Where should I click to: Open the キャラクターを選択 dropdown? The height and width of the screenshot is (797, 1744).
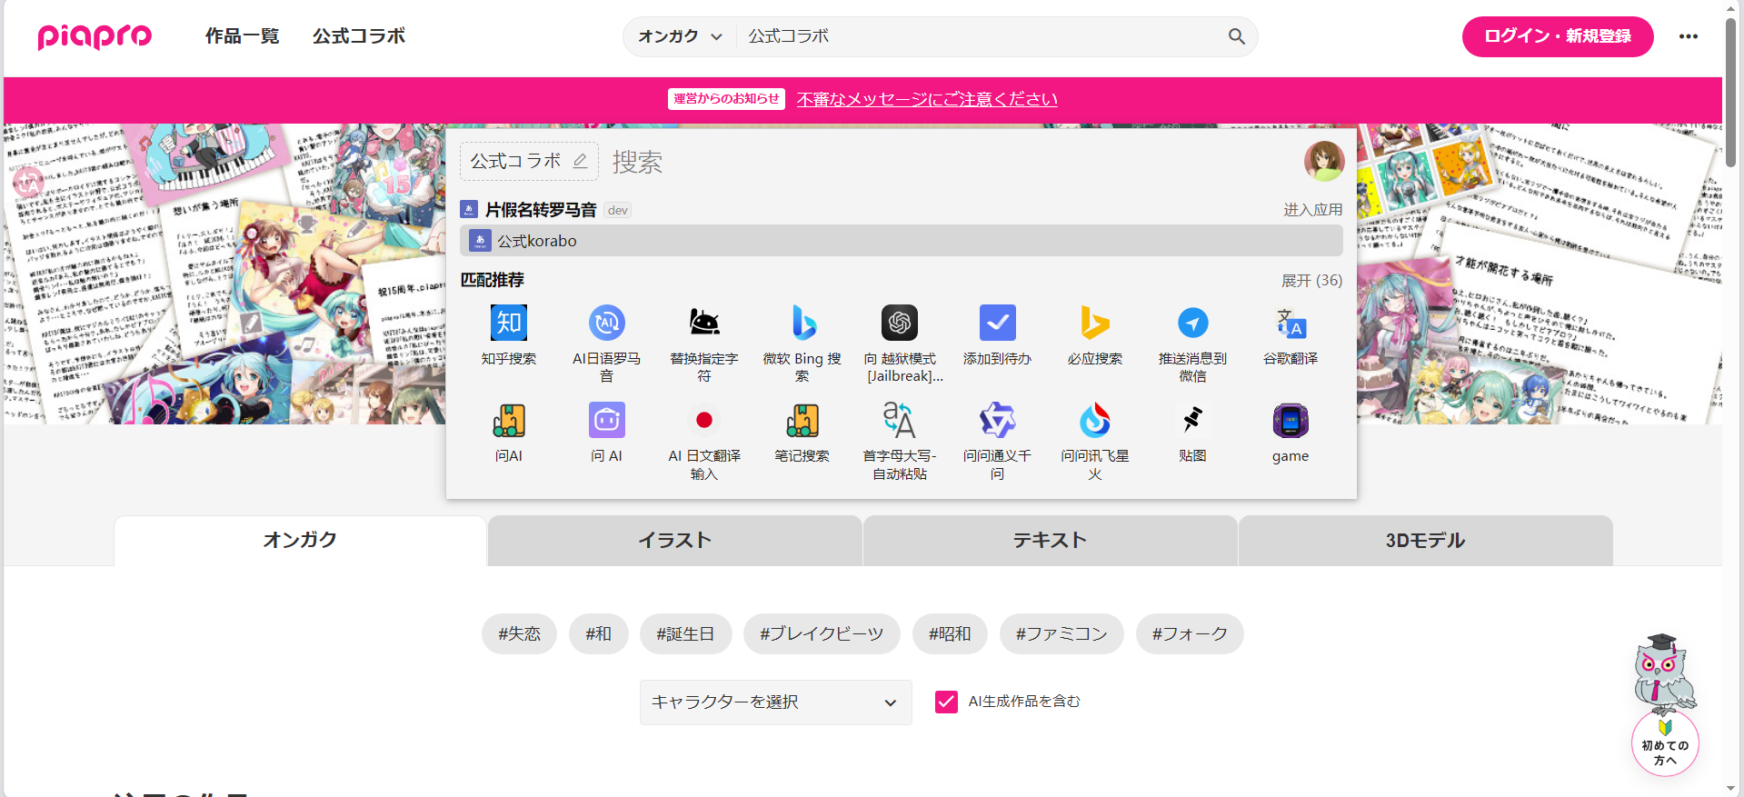775,702
